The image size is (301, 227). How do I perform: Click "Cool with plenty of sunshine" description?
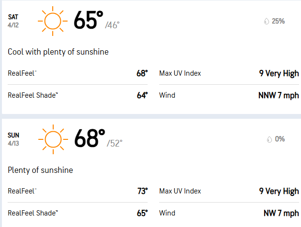point(58,52)
